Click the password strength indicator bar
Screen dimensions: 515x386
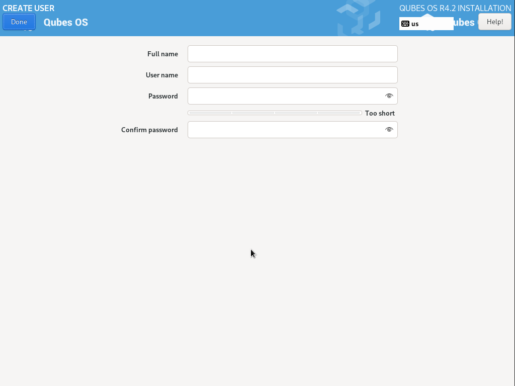[x=274, y=113]
